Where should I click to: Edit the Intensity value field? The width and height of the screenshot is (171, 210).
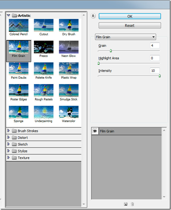click(155, 70)
